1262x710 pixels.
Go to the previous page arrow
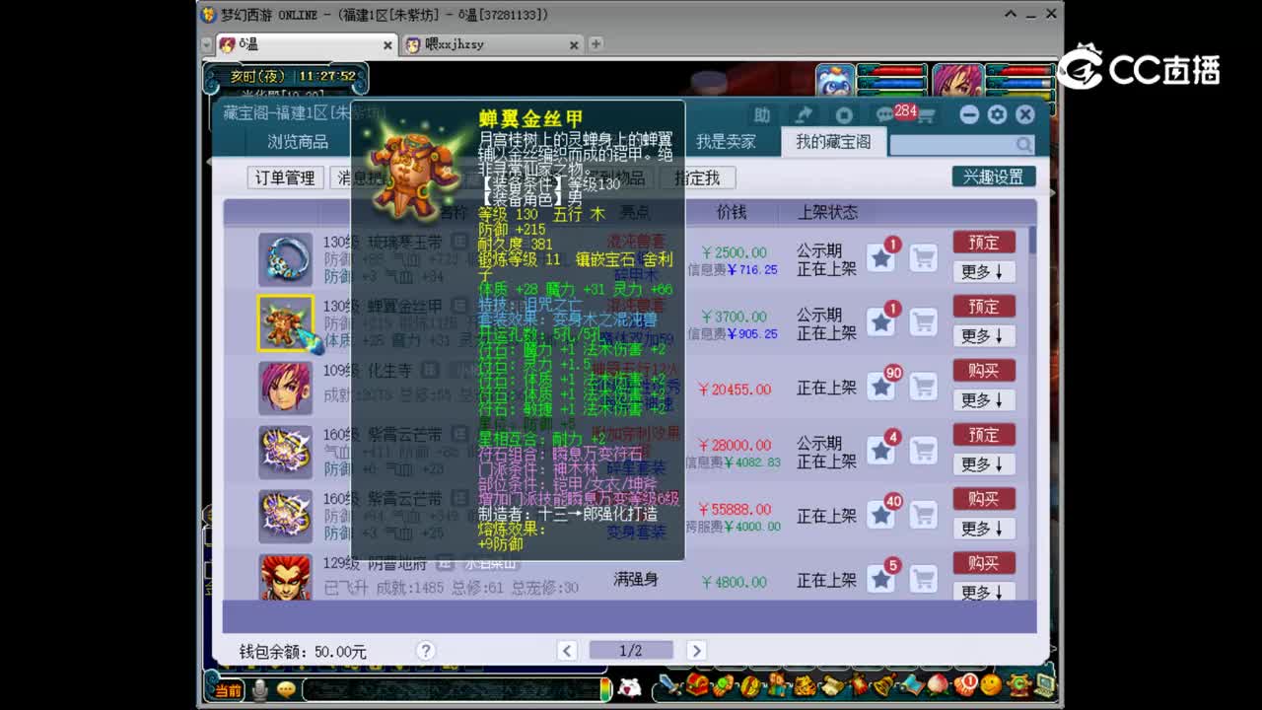567,651
